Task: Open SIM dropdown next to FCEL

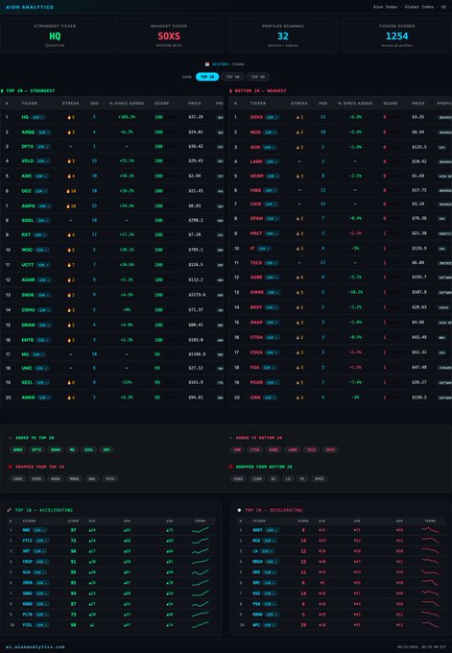Action: point(41,625)
